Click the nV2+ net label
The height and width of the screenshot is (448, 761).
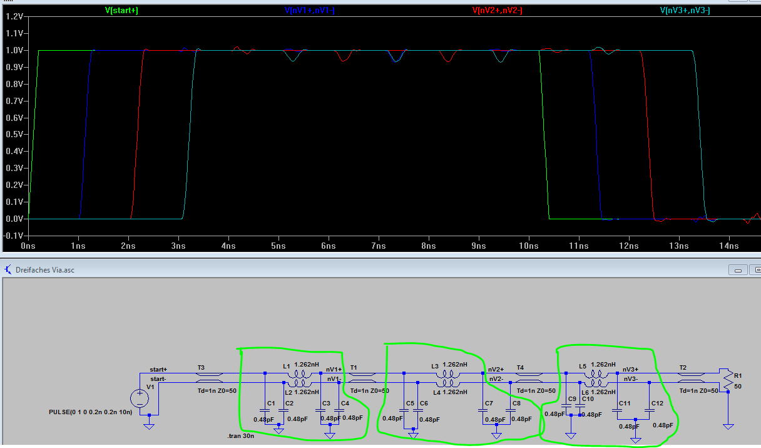(496, 369)
